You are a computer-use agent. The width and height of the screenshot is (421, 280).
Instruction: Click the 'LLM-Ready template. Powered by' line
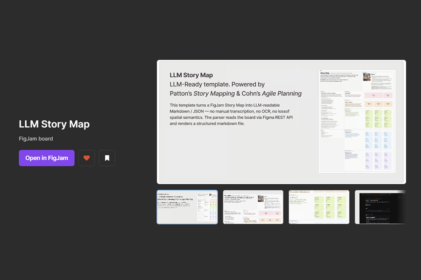(x=217, y=84)
